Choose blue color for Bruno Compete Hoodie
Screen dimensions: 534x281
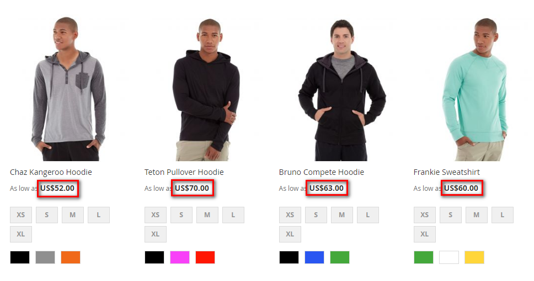pyautogui.click(x=314, y=257)
